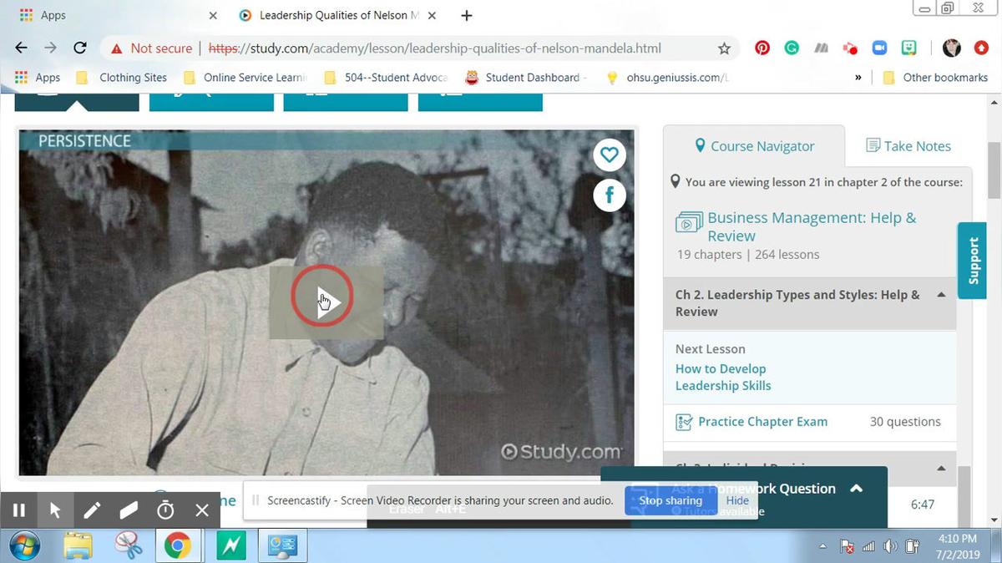Bookmark this page with the star icon
1002x563 pixels.
point(724,48)
